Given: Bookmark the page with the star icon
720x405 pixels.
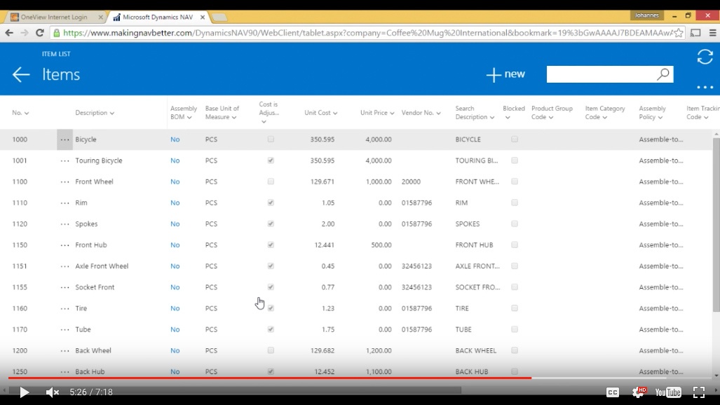Looking at the screenshot, I should click(x=678, y=33).
